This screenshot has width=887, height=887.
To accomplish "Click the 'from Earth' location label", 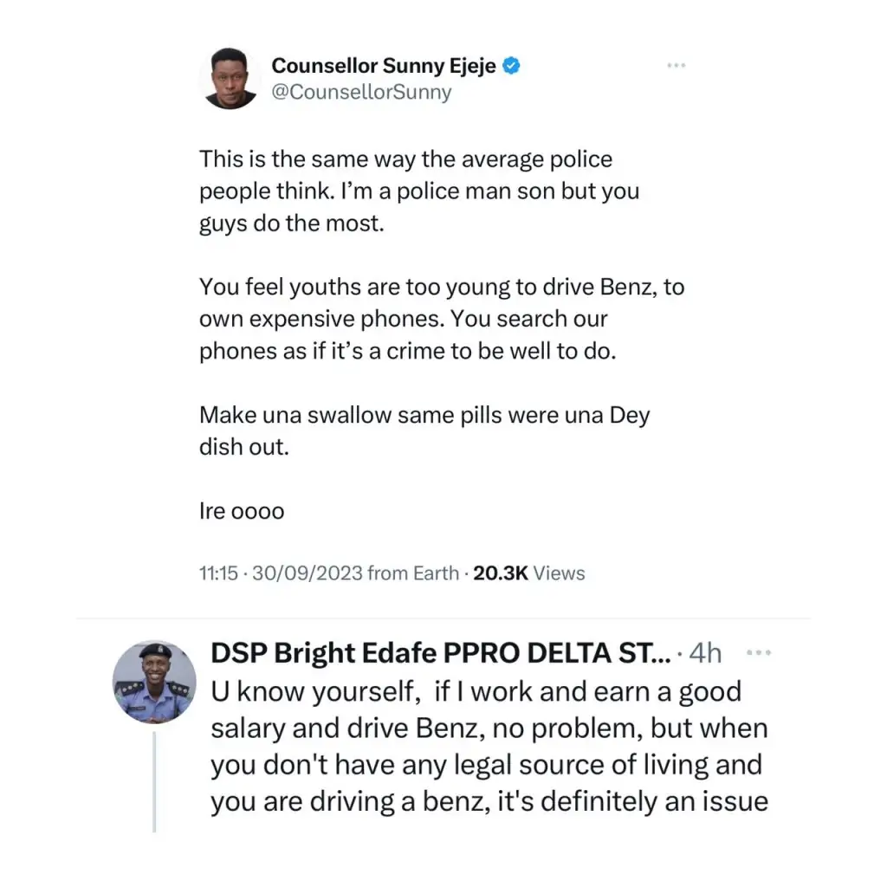I will click(412, 573).
